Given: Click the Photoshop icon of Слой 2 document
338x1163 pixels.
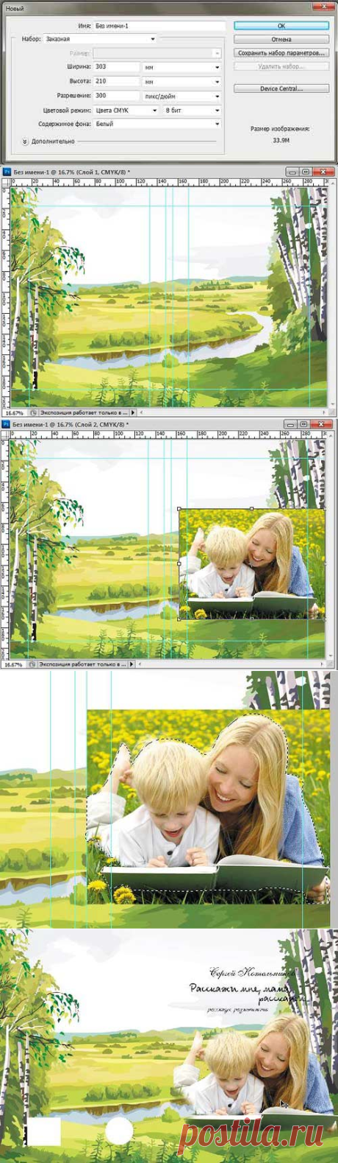Looking at the screenshot, I should coord(7,425).
